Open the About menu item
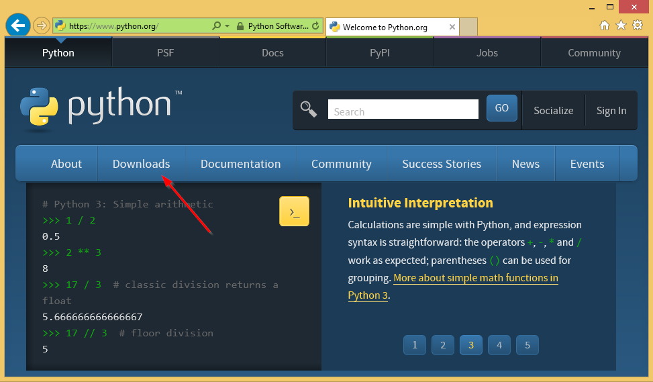This screenshot has height=382, width=653. pos(66,164)
